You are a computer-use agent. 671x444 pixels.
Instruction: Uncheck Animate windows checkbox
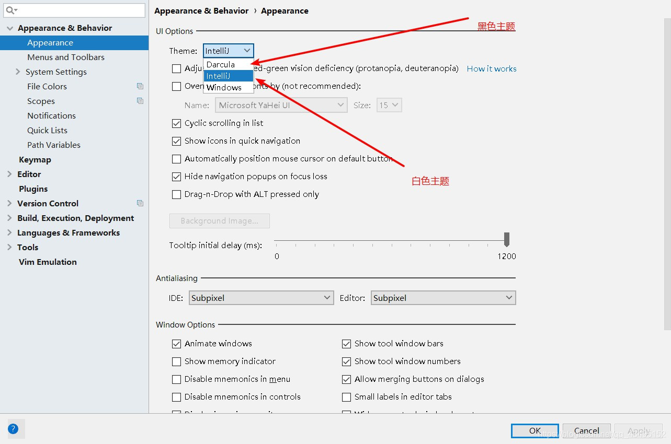click(177, 344)
